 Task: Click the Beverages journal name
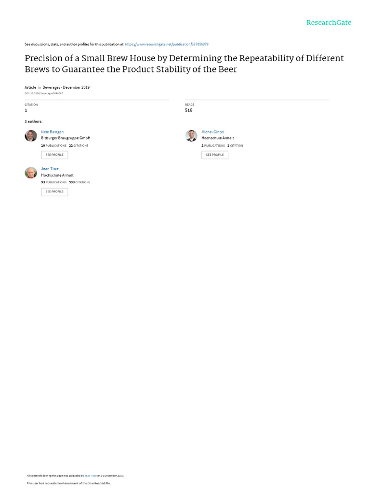point(52,87)
